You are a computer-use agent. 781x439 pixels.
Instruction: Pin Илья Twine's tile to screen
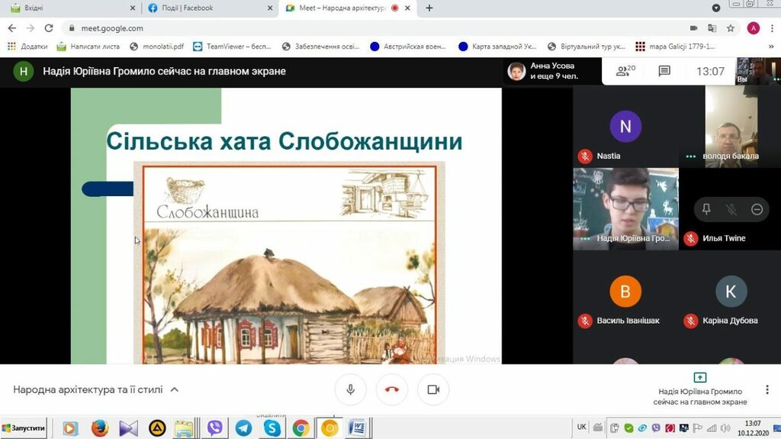click(706, 209)
